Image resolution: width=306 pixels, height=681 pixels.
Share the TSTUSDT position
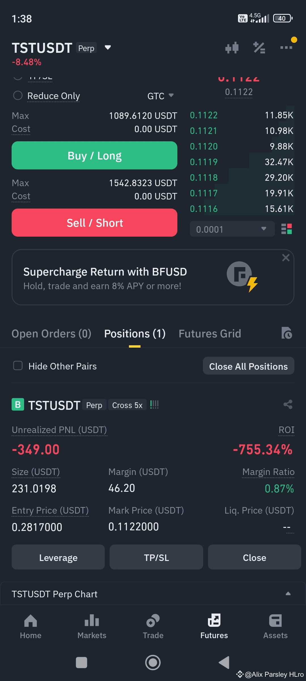tap(288, 404)
